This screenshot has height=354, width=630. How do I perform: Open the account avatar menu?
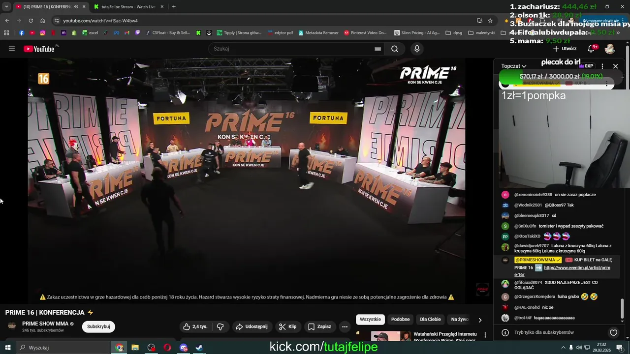coord(610,49)
